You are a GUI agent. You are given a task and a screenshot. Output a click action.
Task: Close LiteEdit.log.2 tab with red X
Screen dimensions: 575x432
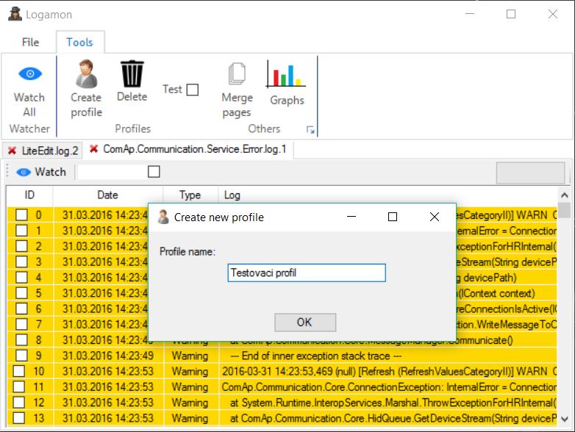12,151
